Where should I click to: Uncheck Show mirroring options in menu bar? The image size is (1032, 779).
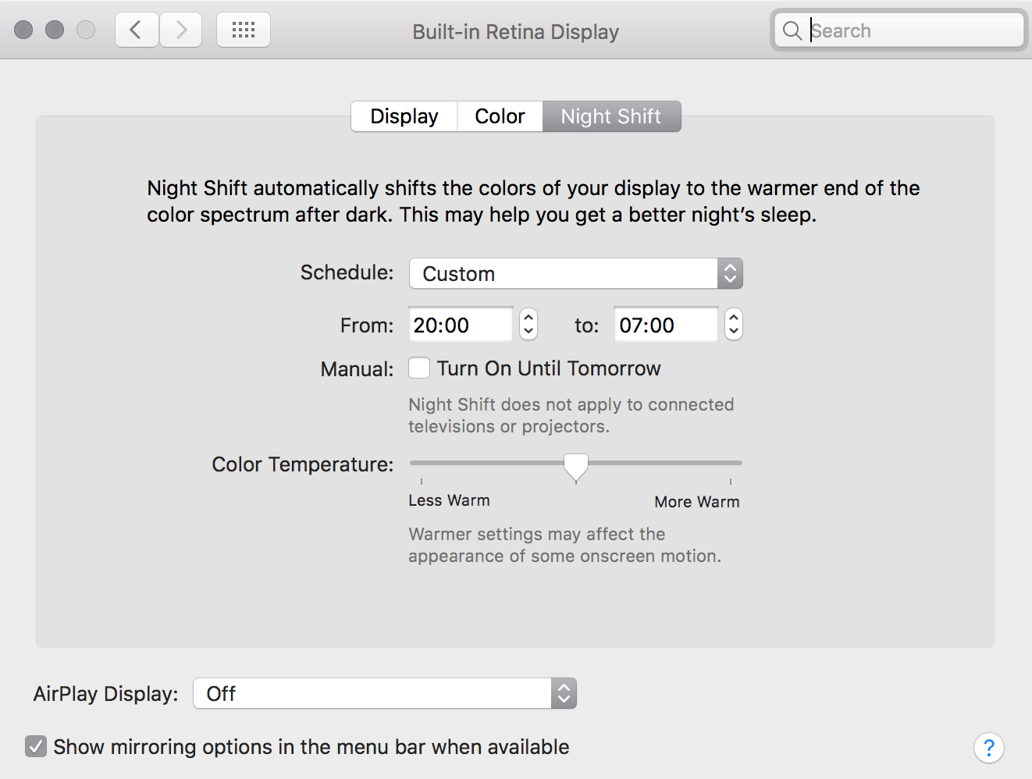(x=36, y=747)
